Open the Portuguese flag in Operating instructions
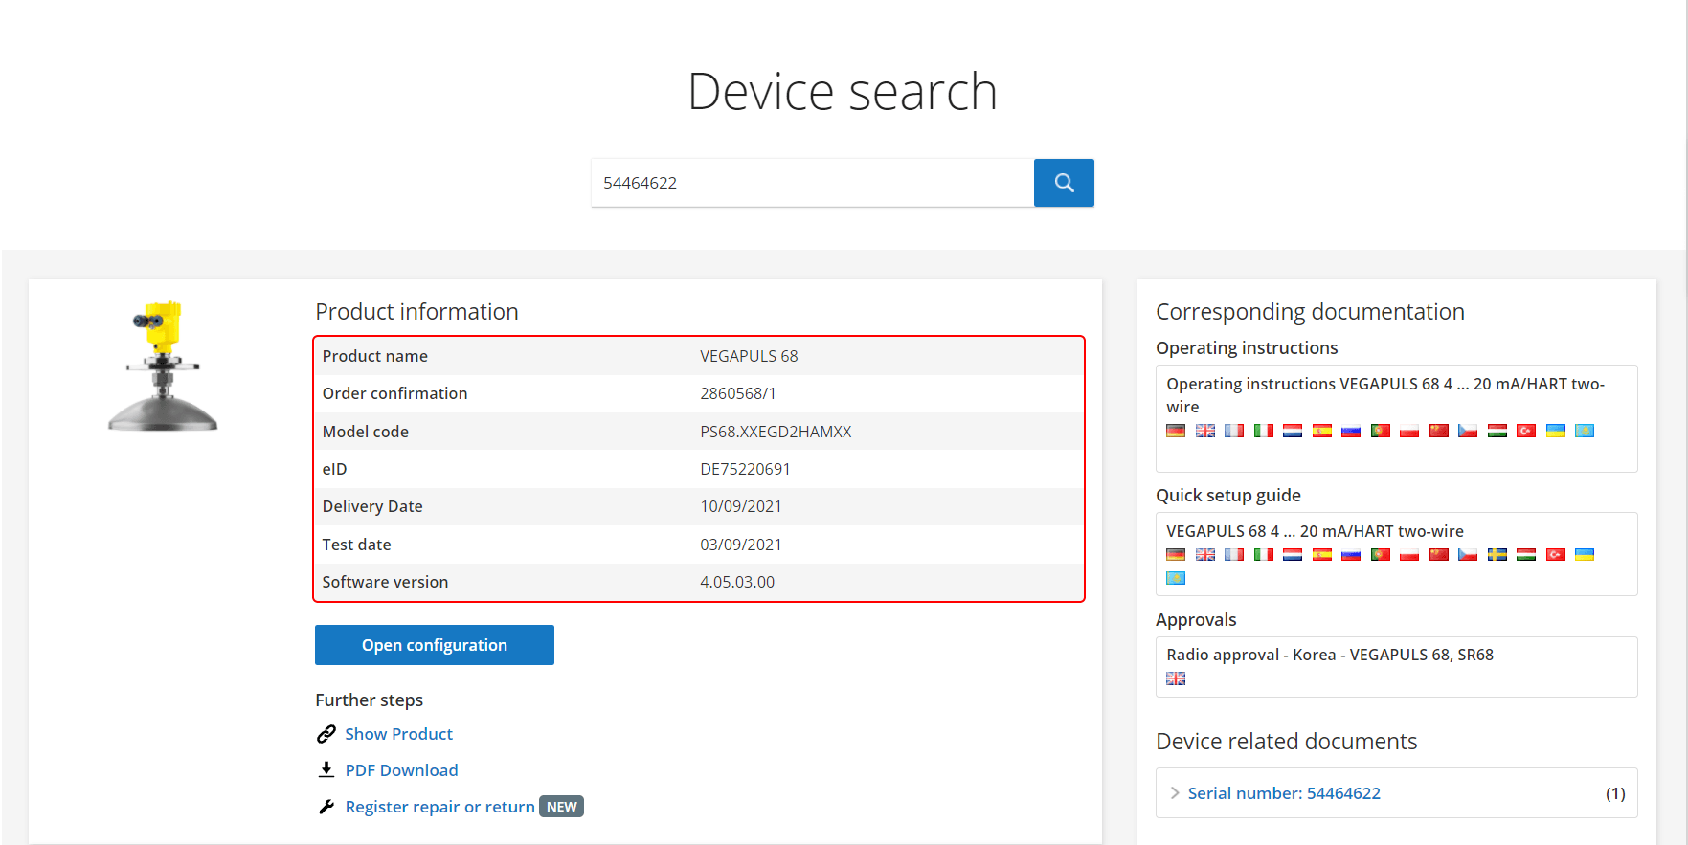 coord(1381,431)
